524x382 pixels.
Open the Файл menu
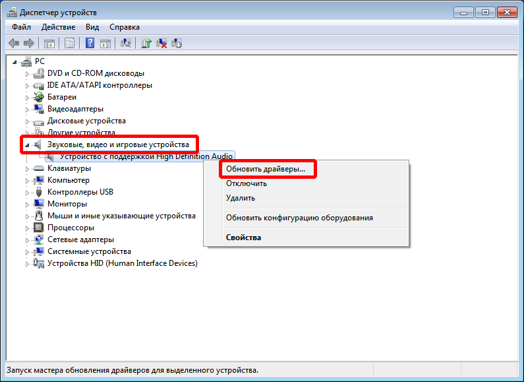coord(21,27)
